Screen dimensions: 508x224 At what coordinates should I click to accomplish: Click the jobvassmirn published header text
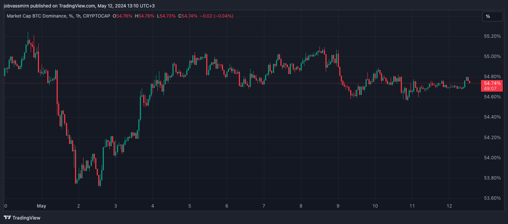click(x=75, y=6)
